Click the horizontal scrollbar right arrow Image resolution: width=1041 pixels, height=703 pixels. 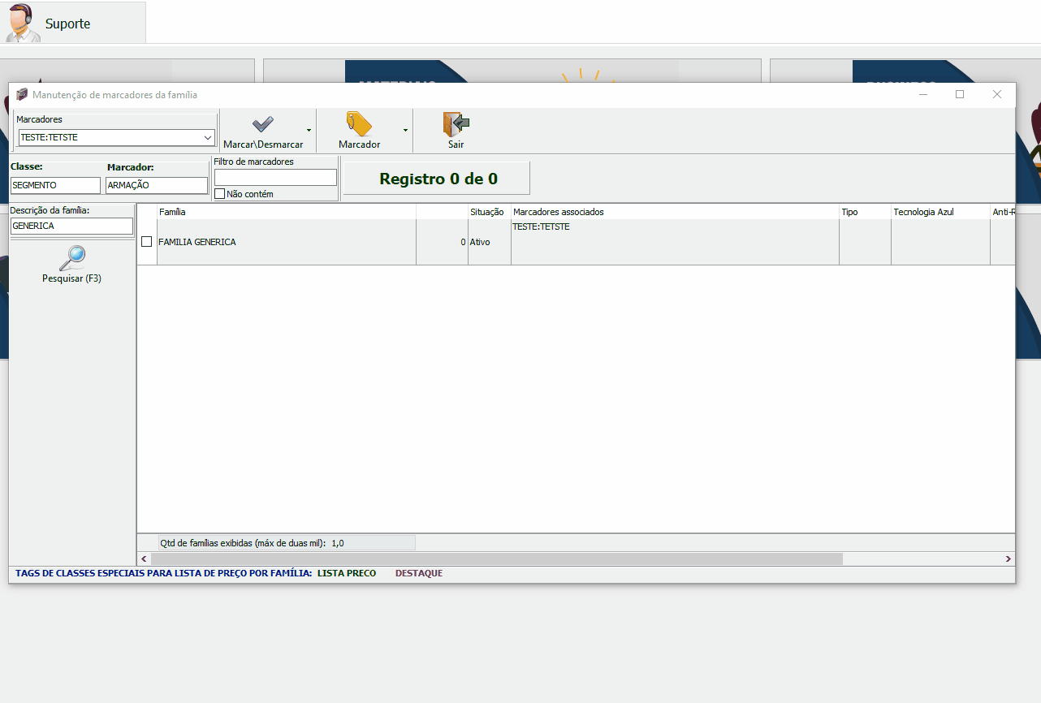click(x=1008, y=559)
